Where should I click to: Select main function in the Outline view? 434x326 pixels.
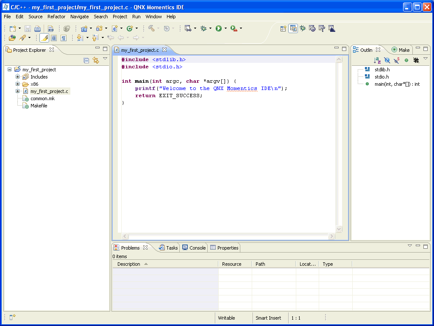(397, 84)
